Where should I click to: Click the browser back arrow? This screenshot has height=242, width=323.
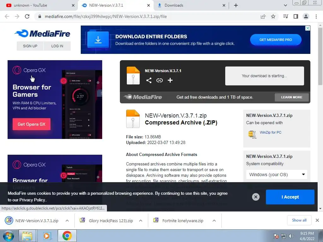click(7, 16)
